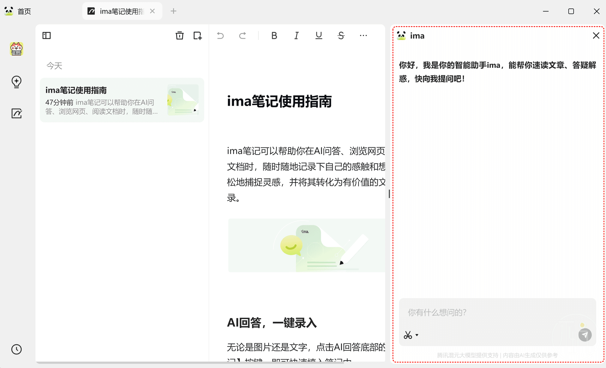Close the ima assistant panel
This screenshot has width=606, height=368.
[596, 35]
